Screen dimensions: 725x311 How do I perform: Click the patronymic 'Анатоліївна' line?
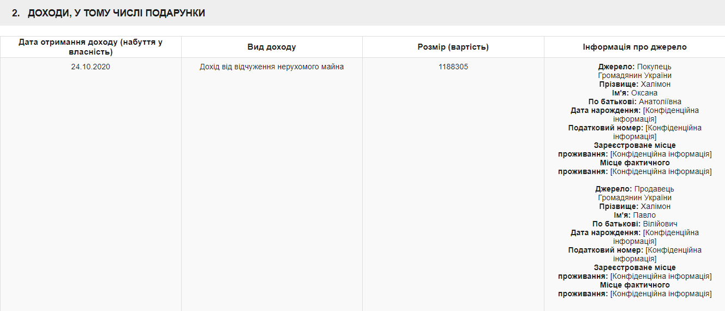pyautogui.click(x=634, y=101)
